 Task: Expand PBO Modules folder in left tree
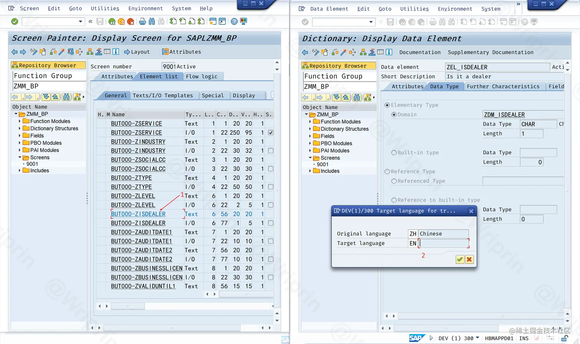(x=20, y=143)
